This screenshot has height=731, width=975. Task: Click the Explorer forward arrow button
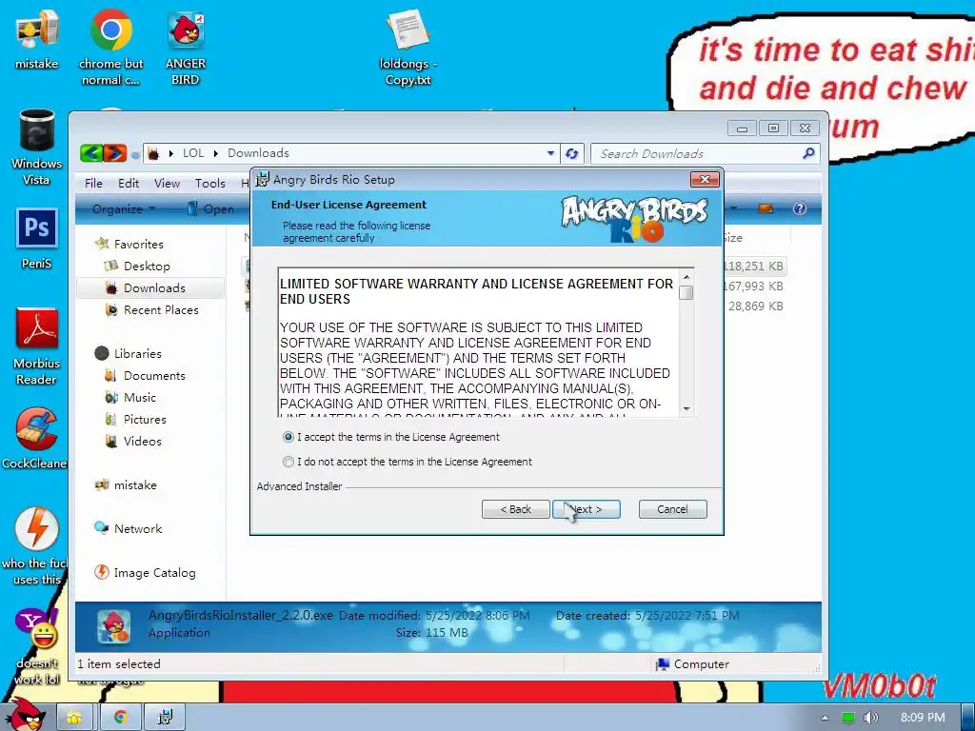coord(114,153)
